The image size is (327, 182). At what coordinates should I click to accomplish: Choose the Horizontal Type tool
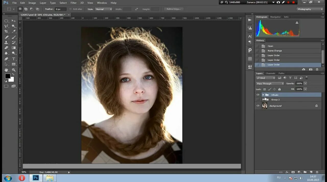[x=14, y=59]
